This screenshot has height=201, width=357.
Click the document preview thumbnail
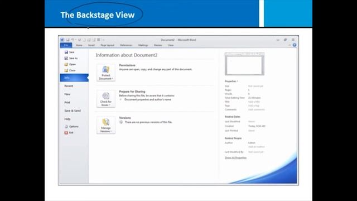[244, 64]
